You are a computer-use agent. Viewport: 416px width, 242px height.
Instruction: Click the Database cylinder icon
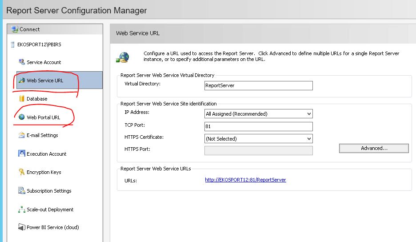(22, 99)
